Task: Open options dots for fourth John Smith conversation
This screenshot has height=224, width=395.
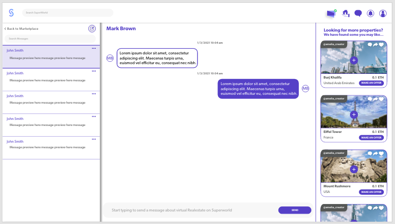Action: [x=94, y=116]
